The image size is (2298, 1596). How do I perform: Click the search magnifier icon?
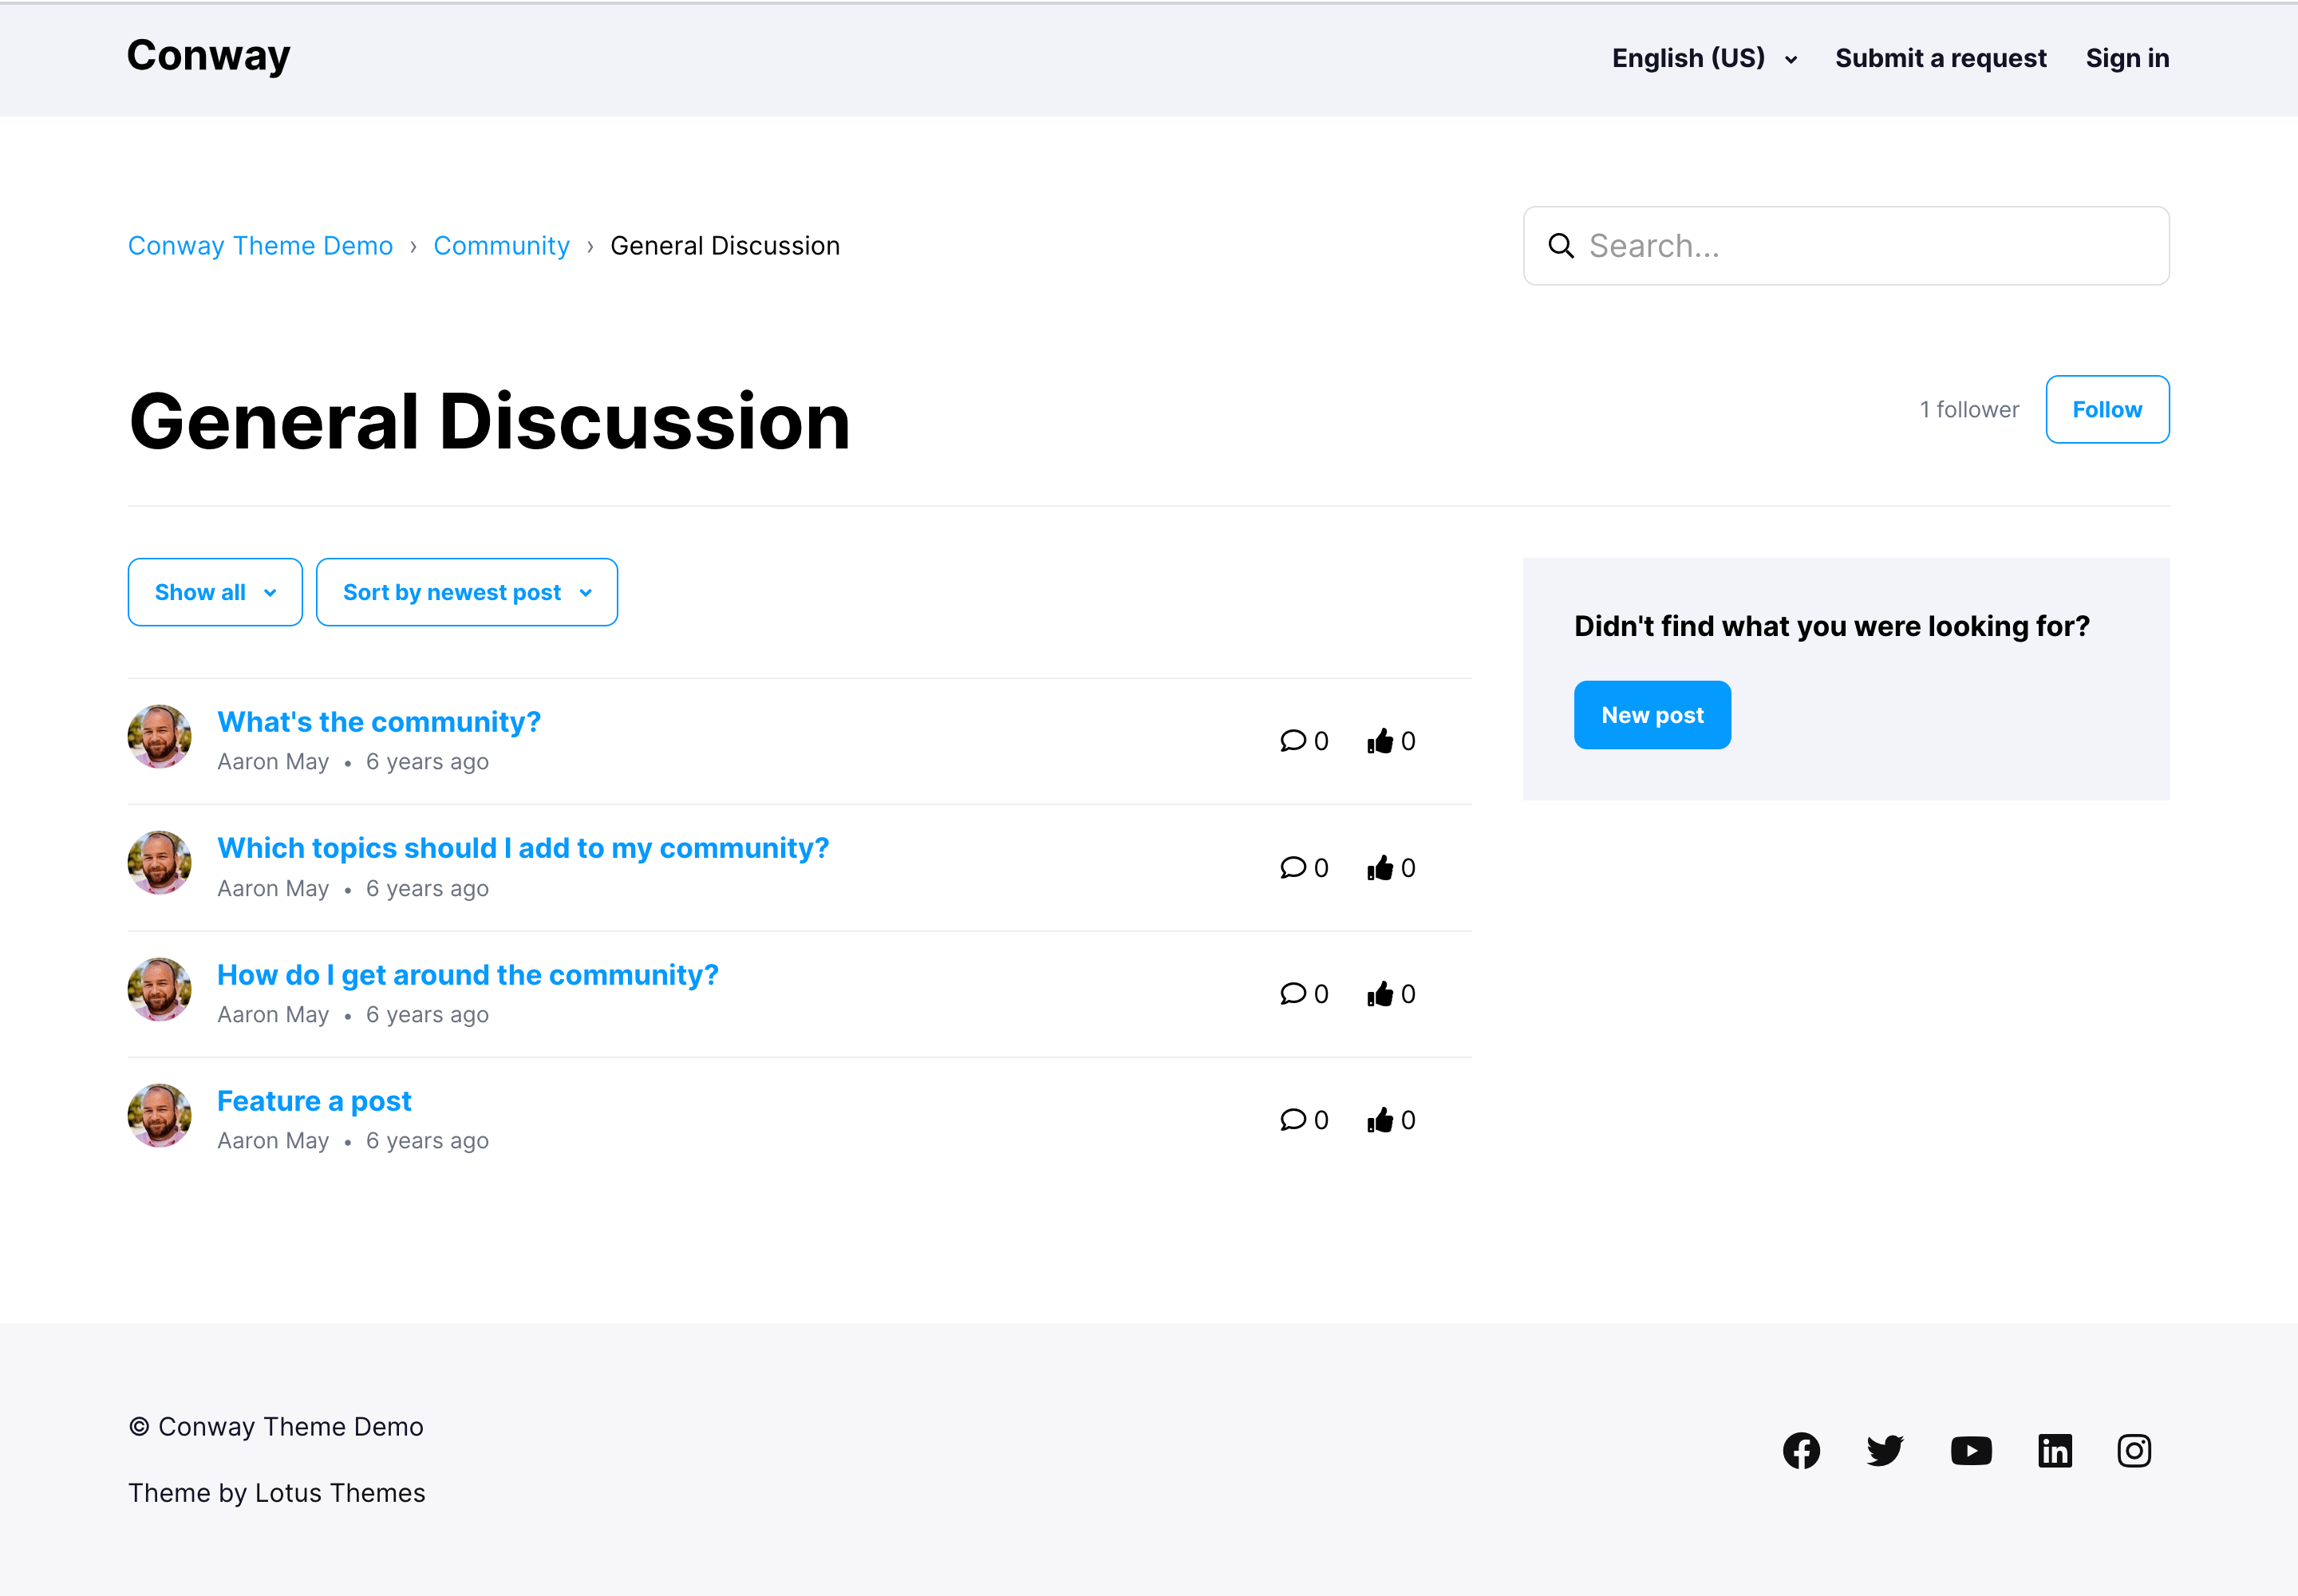point(1561,246)
